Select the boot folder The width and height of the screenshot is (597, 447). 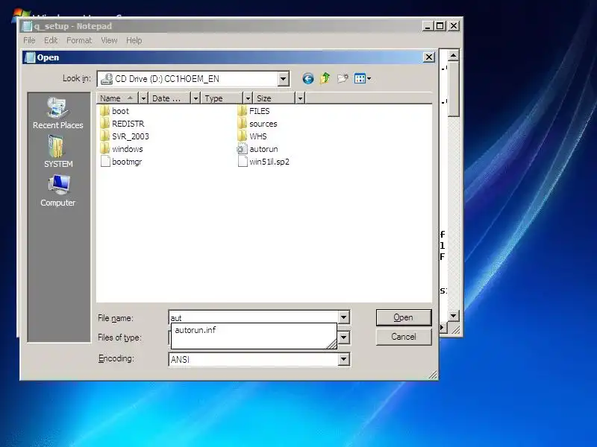point(115,111)
